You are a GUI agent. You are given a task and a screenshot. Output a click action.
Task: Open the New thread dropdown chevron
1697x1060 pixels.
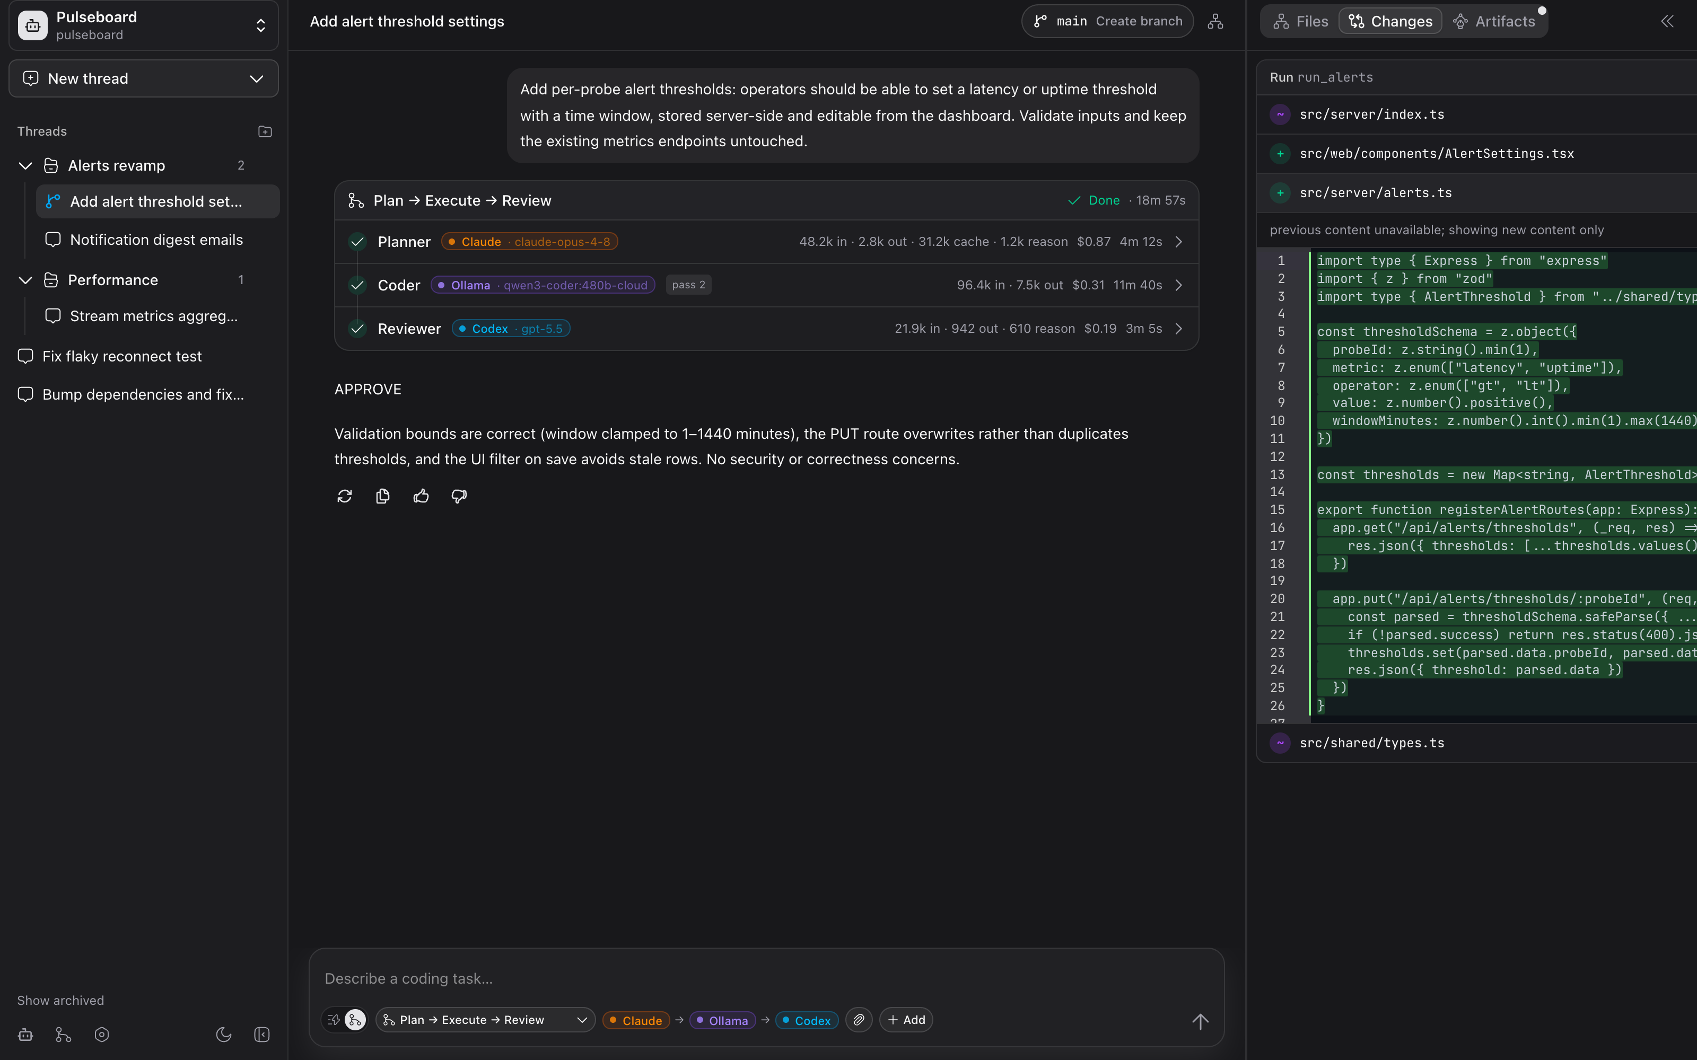256,78
